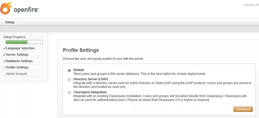Image resolution: width=259 pixels, height=118 pixels.
Task: Click the green checkmark beside Server Settings
Action: pyautogui.click(x=5, y=55)
